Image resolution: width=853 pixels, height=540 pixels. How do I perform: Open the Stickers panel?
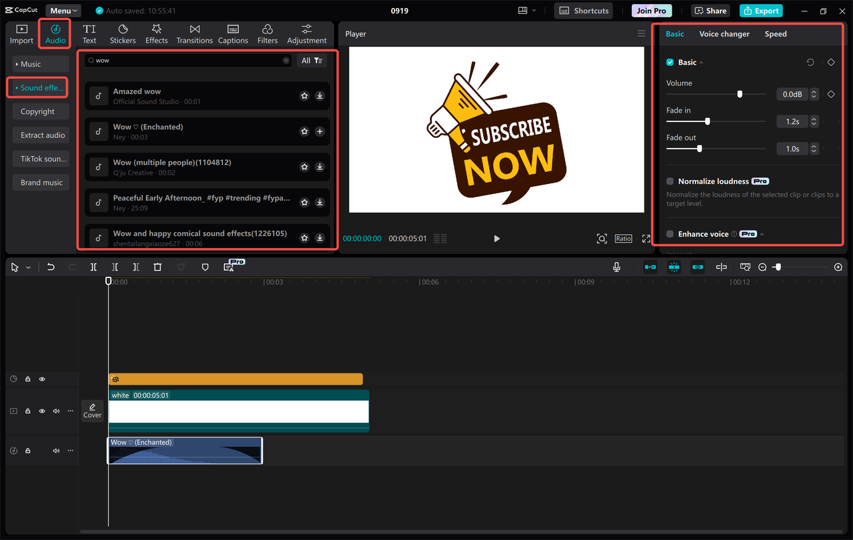[x=123, y=33]
